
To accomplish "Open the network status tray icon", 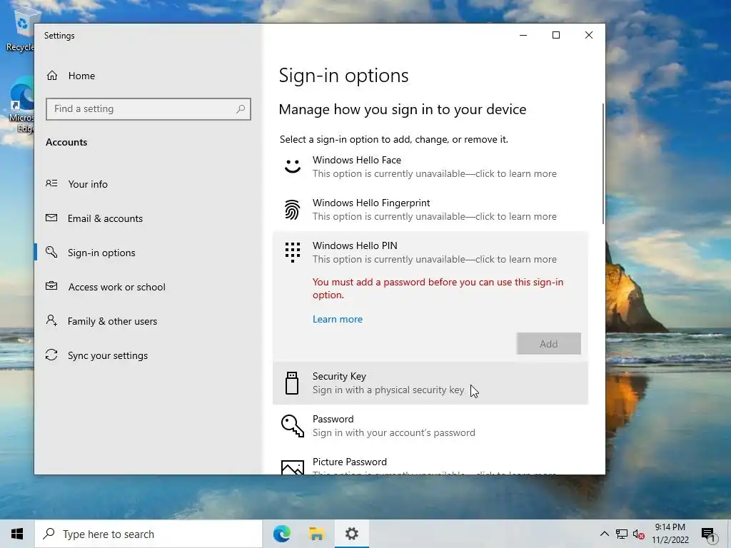I will [622, 534].
